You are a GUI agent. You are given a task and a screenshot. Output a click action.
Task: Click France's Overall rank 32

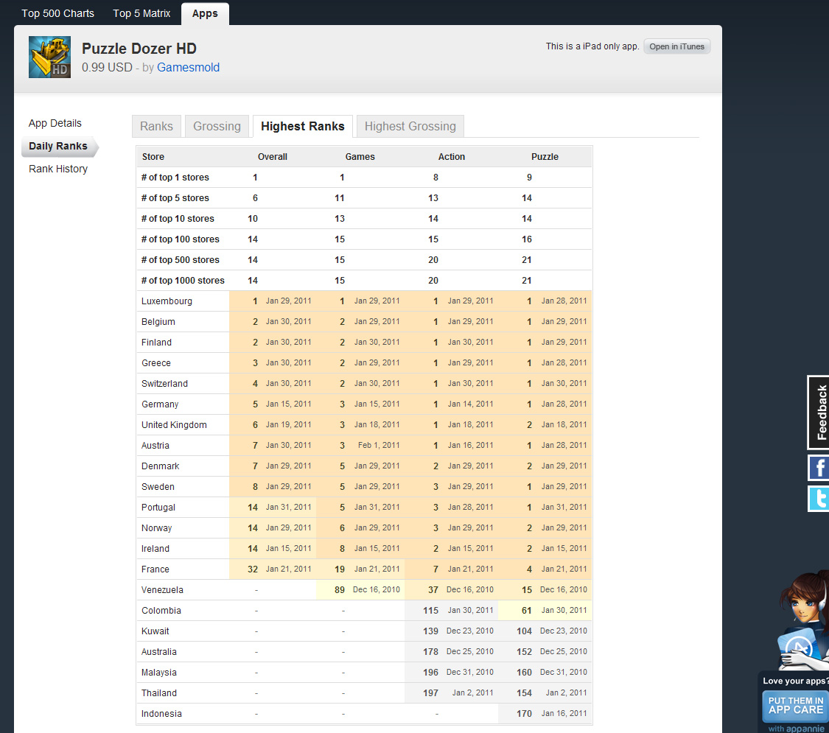point(253,569)
